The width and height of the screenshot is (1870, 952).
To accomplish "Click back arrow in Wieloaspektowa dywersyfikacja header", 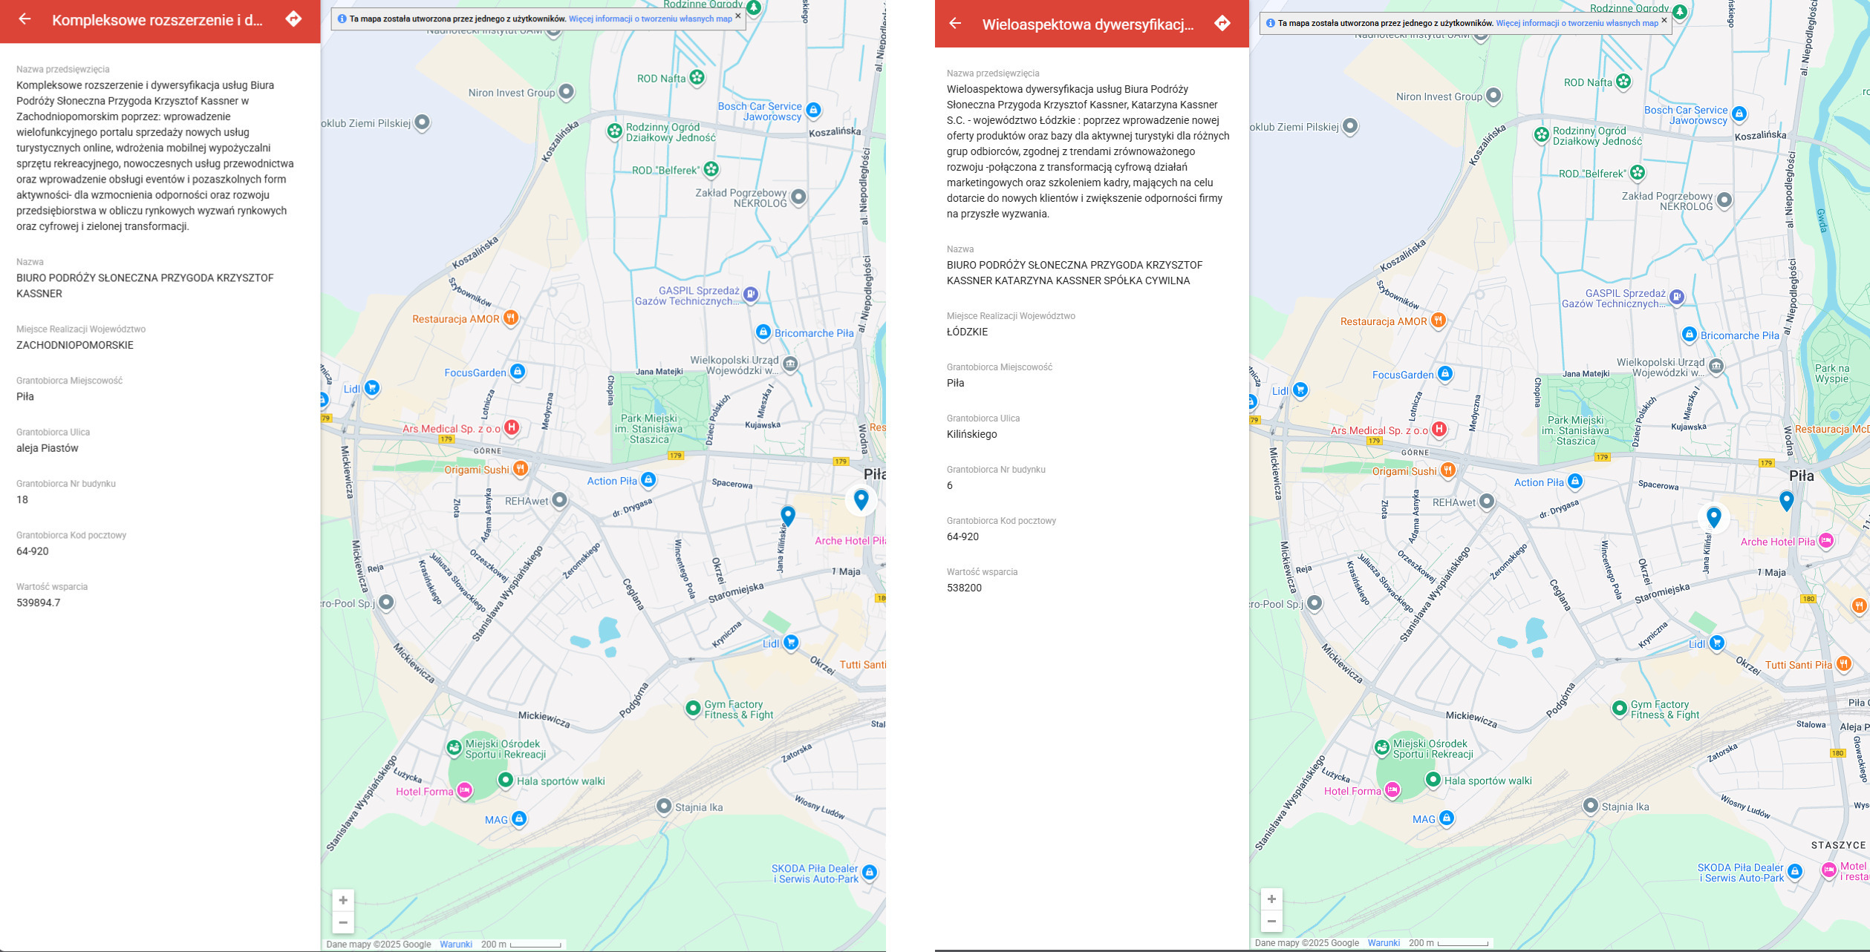I will coord(955,24).
